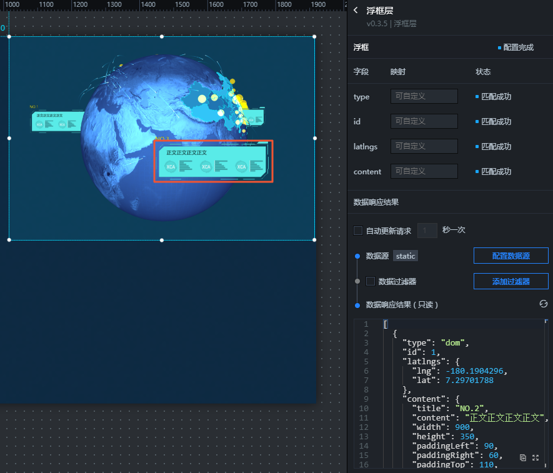
Task: Refresh the 数据响应结果 read-only data
Action: (543, 304)
